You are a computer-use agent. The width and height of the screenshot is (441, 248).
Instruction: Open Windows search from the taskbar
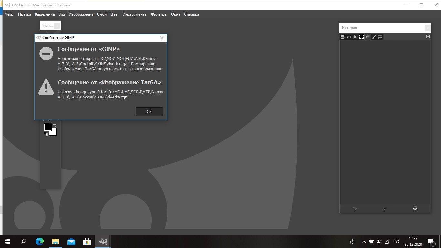[x=24, y=242]
